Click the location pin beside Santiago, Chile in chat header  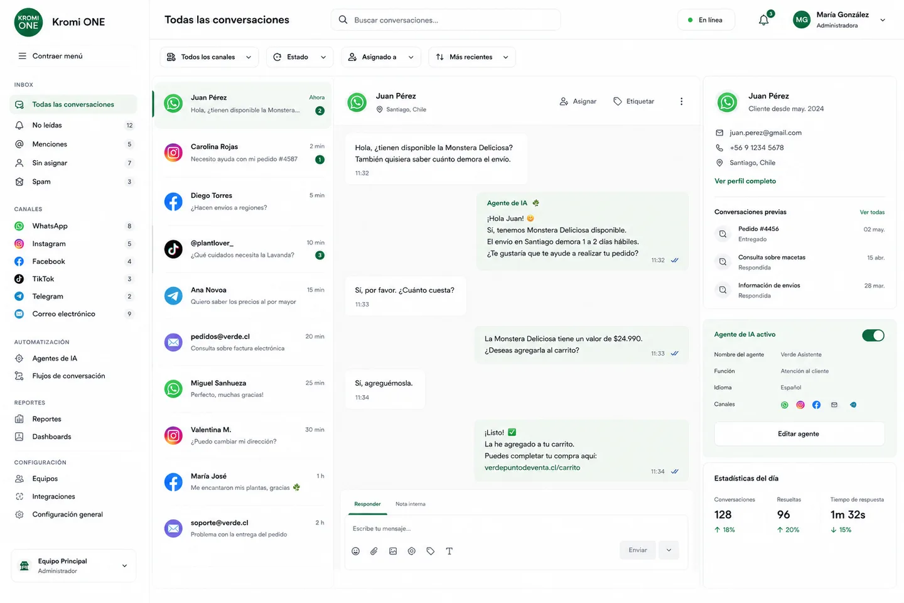point(379,109)
